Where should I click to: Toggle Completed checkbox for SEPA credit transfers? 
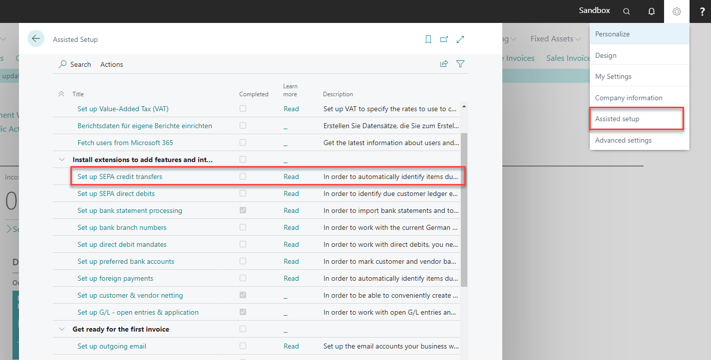[x=243, y=177]
